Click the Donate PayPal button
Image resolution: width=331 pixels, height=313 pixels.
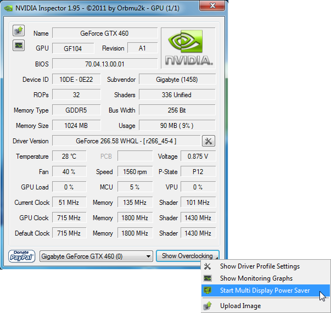21,256
